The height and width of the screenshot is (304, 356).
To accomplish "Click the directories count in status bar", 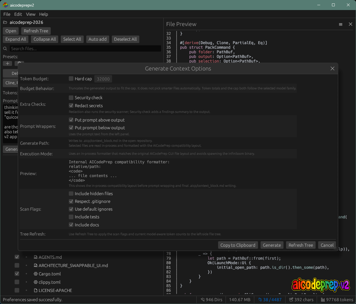I will [212, 300].
